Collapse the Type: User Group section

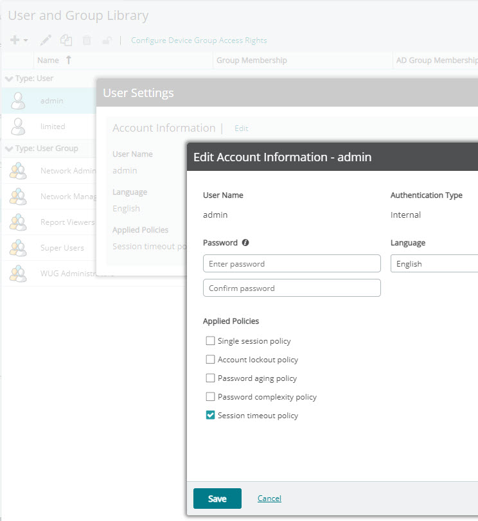9,148
